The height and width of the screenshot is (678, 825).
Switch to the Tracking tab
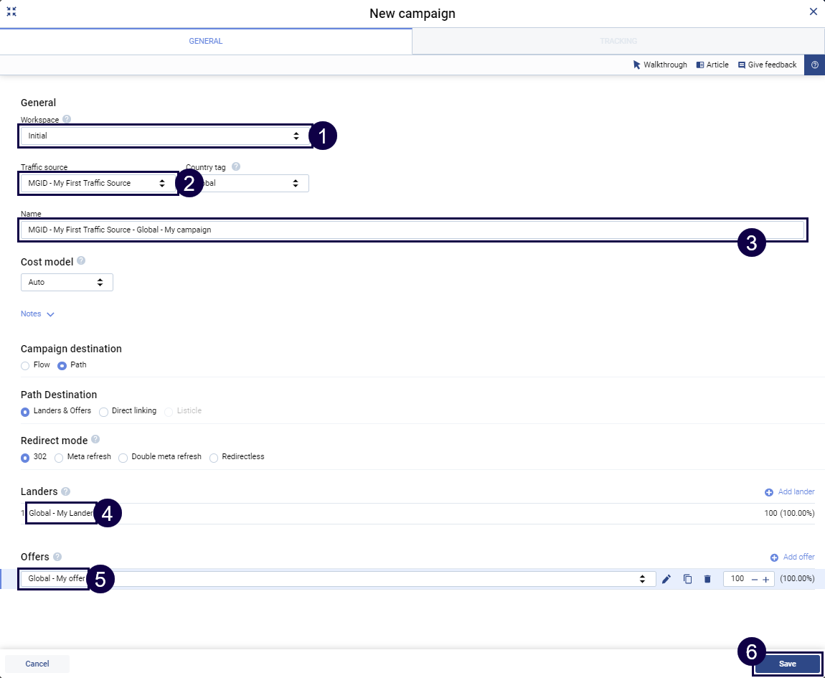point(618,42)
